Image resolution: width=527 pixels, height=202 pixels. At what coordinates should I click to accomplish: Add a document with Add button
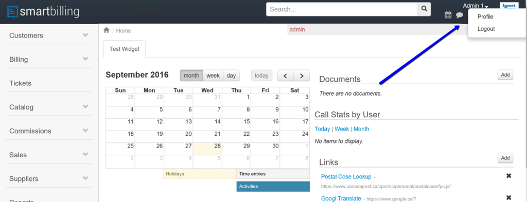click(505, 75)
